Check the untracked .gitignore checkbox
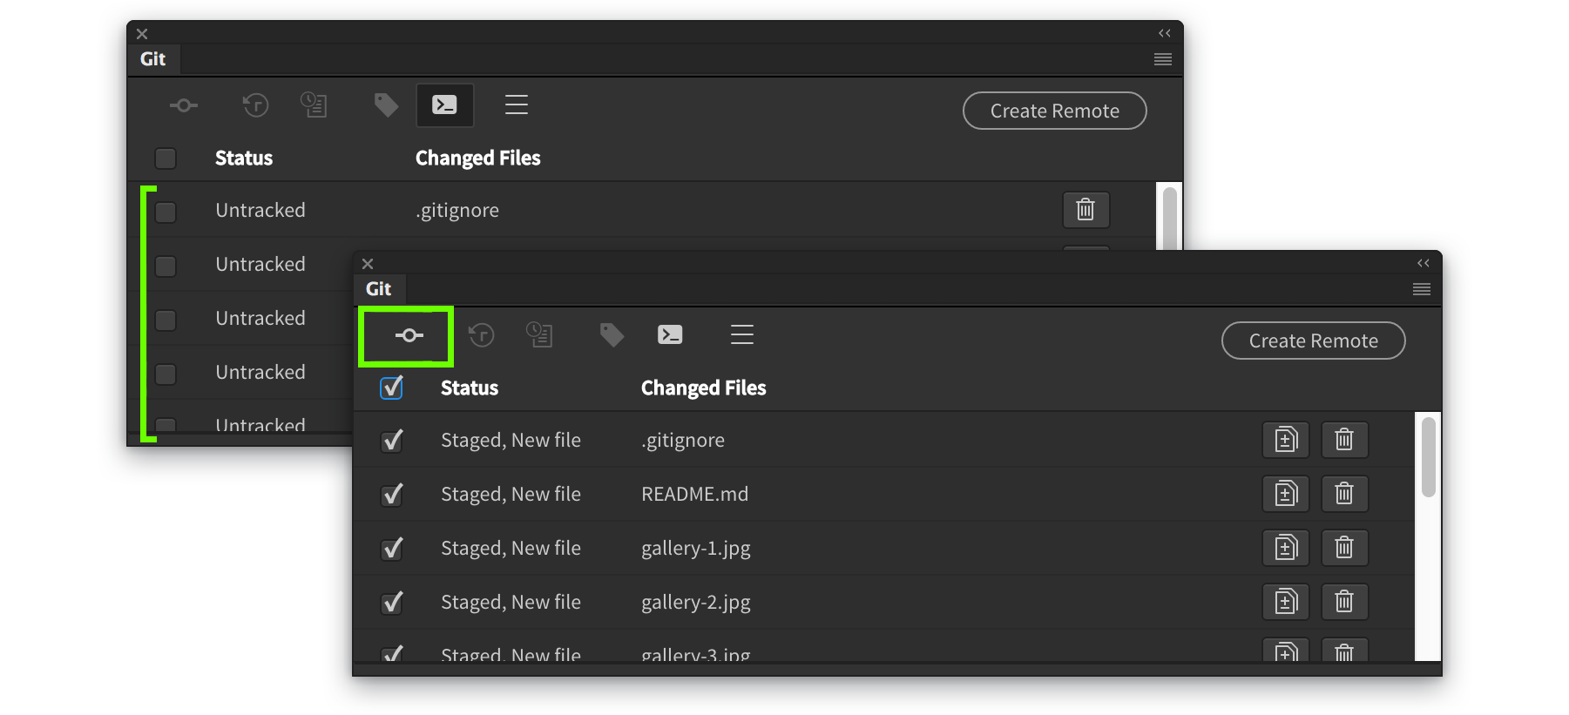Image resolution: width=1569 pixels, height=715 pixels. click(x=166, y=211)
